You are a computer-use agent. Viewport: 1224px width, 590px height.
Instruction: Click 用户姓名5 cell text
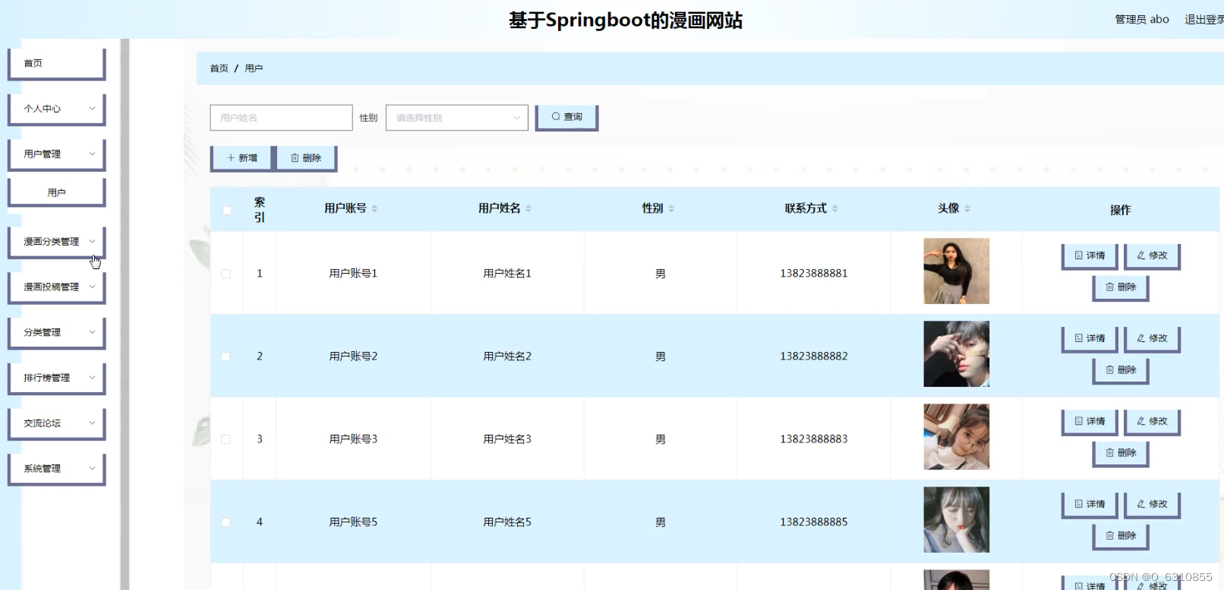pyautogui.click(x=507, y=523)
